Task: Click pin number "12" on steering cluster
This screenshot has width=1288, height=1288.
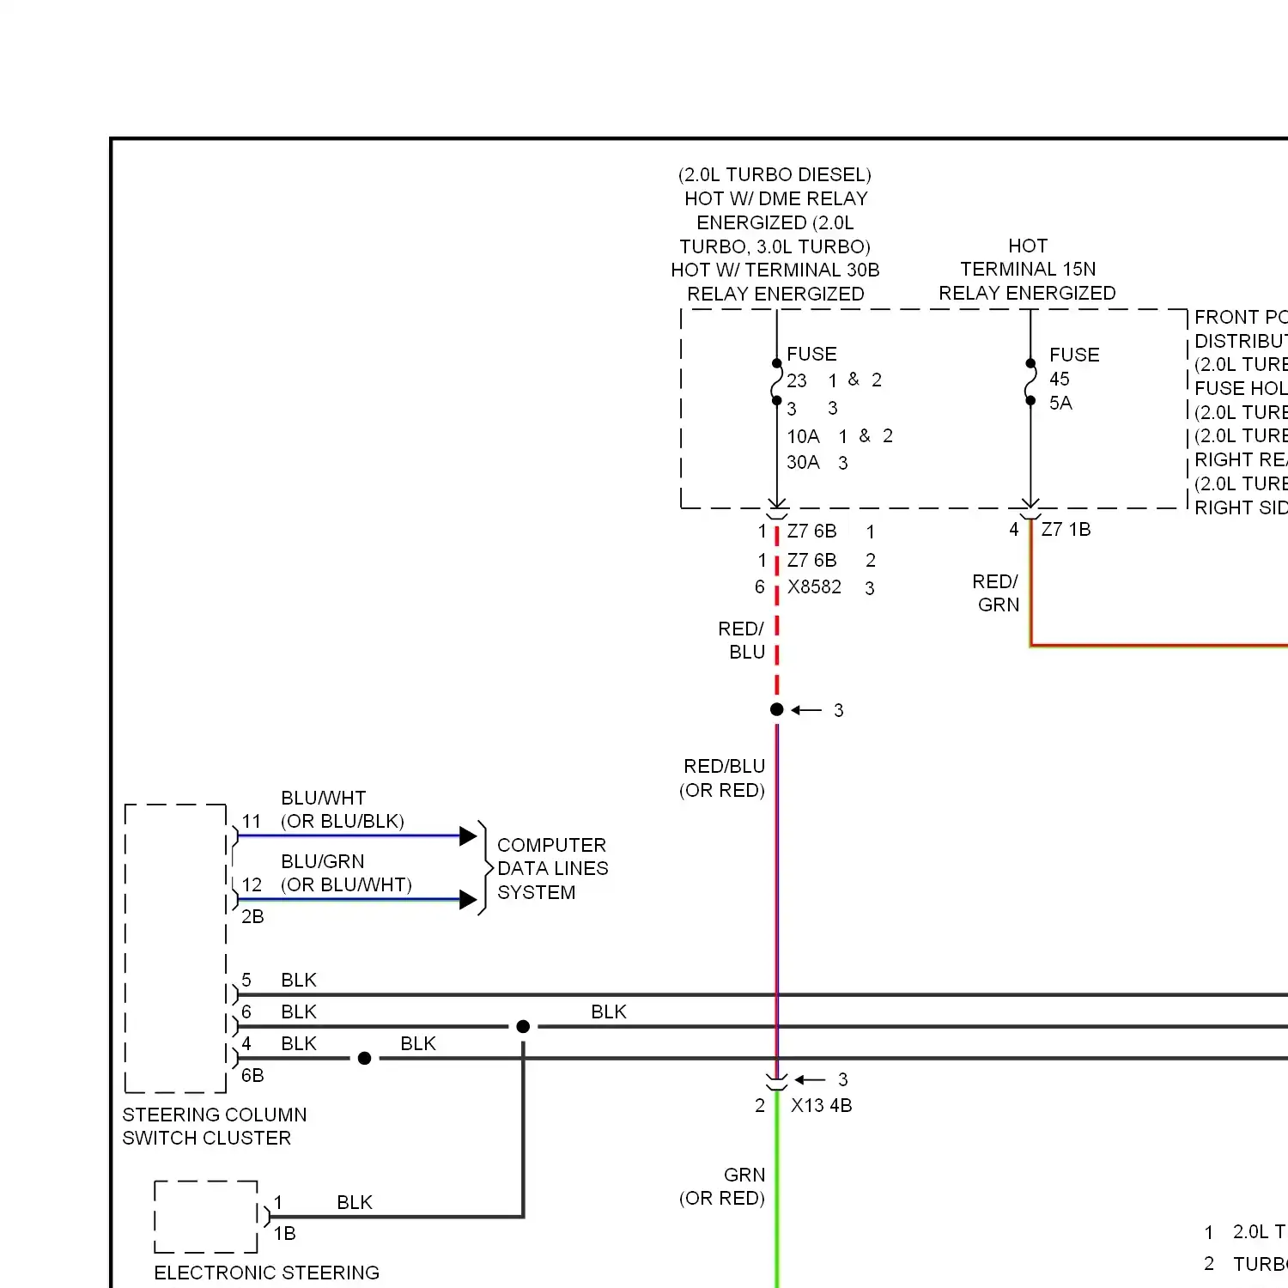Action: click(x=252, y=884)
